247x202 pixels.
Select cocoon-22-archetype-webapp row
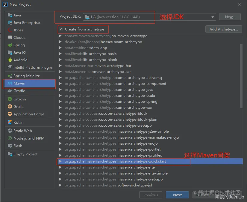[x=150, y=126]
